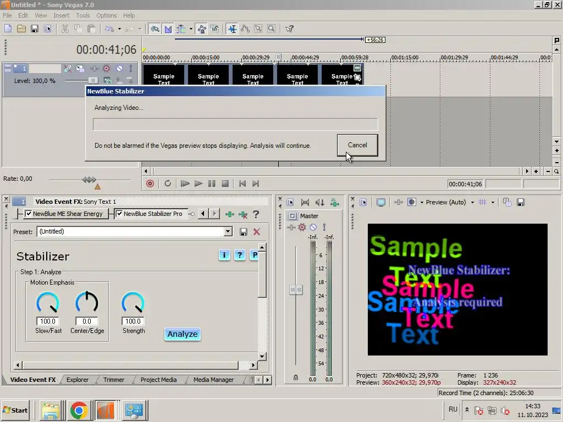Open the Preset dropdown arrow
The width and height of the screenshot is (563, 422).
228,231
